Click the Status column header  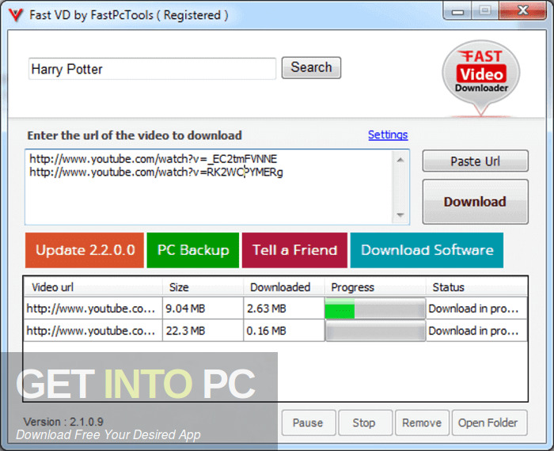(476, 287)
